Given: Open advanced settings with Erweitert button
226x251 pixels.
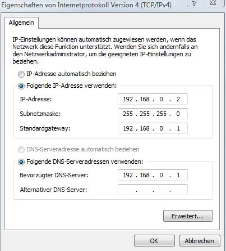Looking at the screenshot, I should pyautogui.click(x=188, y=216).
